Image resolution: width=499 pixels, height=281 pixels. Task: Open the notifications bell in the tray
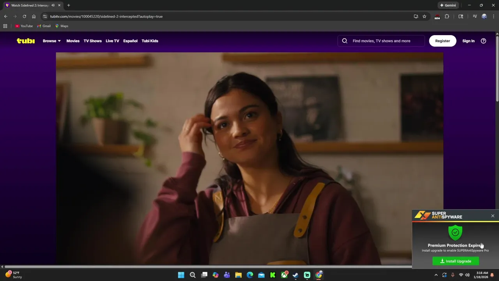point(492,275)
